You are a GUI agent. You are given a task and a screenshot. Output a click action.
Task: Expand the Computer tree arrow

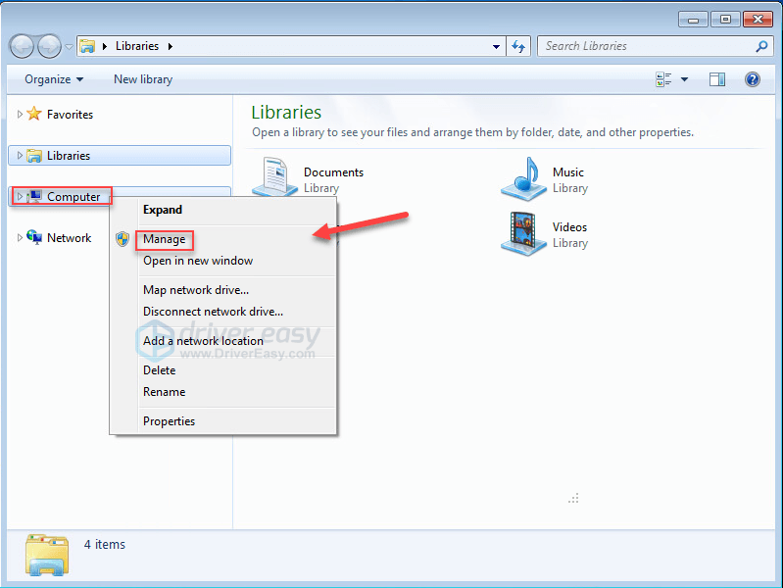20,196
